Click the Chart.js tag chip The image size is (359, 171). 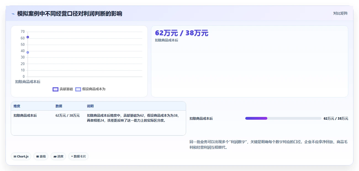pos(21,156)
